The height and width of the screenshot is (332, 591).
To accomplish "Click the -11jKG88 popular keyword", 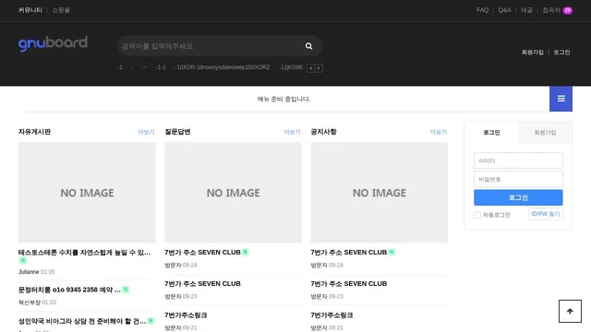I will click(290, 67).
